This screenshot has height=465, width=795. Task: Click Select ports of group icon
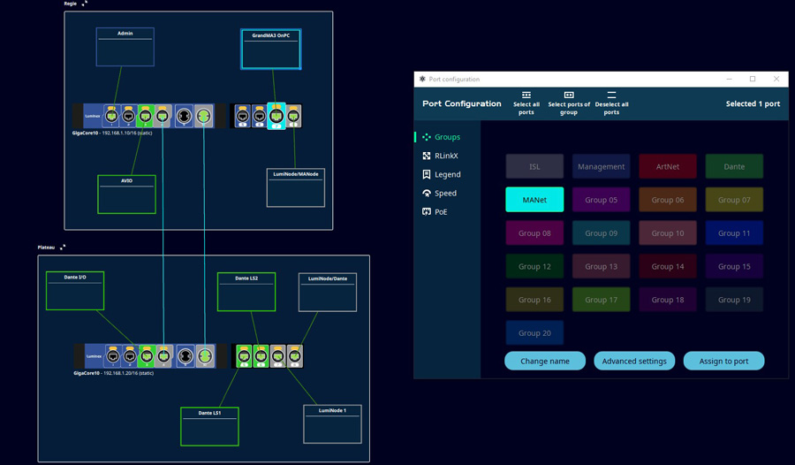[x=569, y=95]
